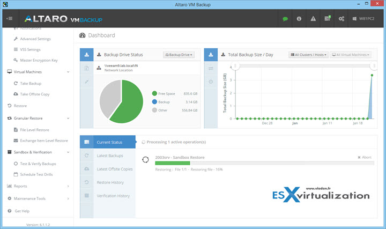Click the clock icon left of the chart

coord(211,82)
